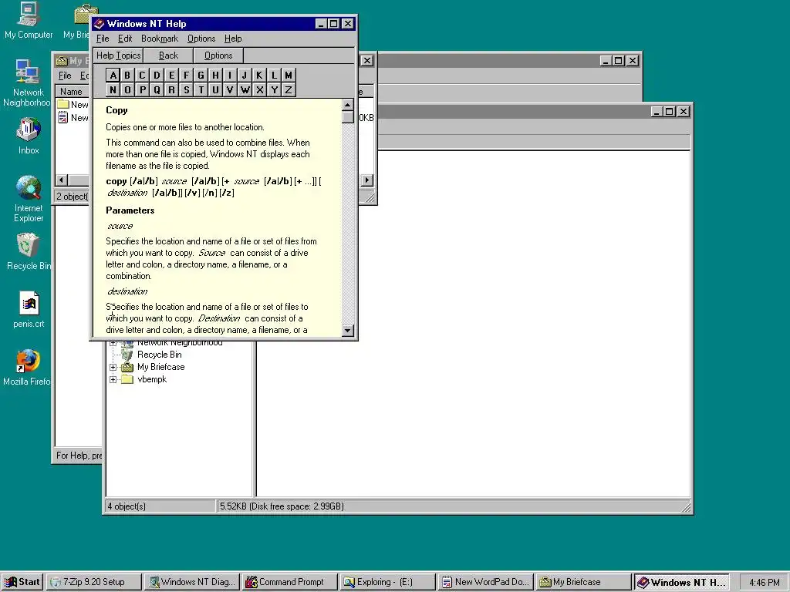Open the Bookmark menu in Windows NT Help

160,39
